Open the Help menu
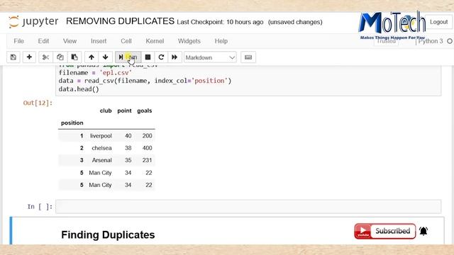Viewport: 454px width, 255px height. pos(221,41)
